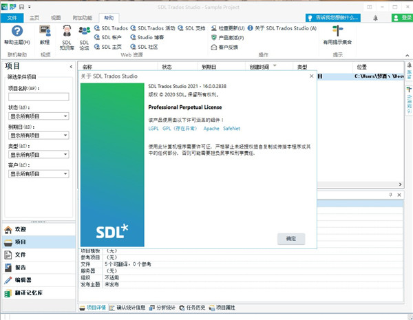Expand the 到期日 filter dropdown

tap(39, 136)
